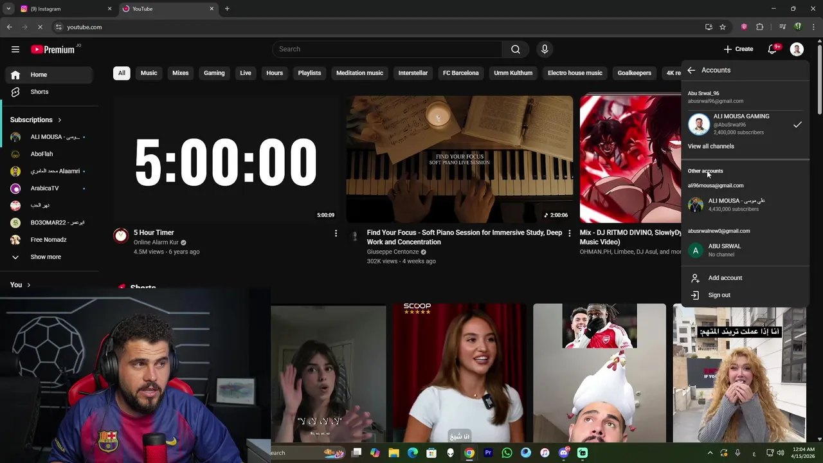823x463 pixels.
Task: Select the Gaming filter chip
Action: pyautogui.click(x=214, y=73)
